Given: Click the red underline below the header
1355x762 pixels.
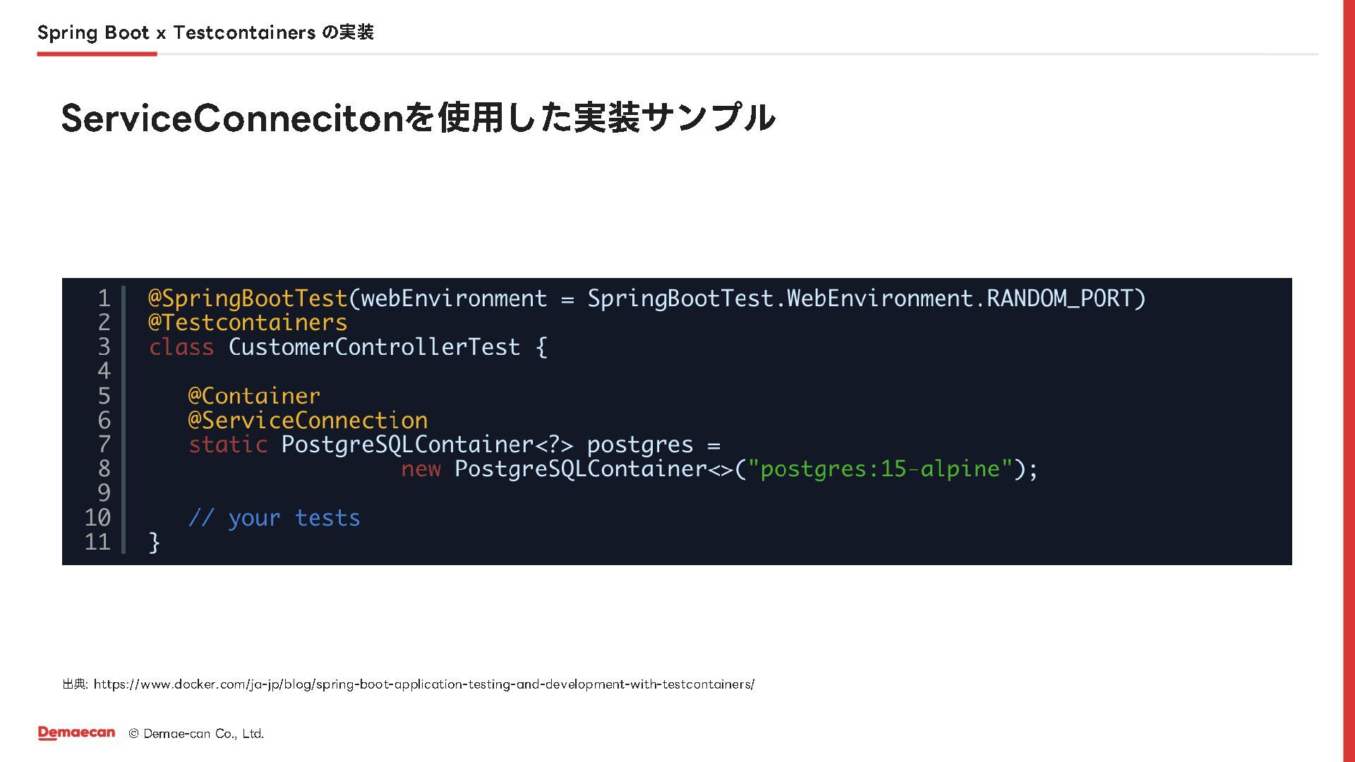Looking at the screenshot, I should (97, 54).
